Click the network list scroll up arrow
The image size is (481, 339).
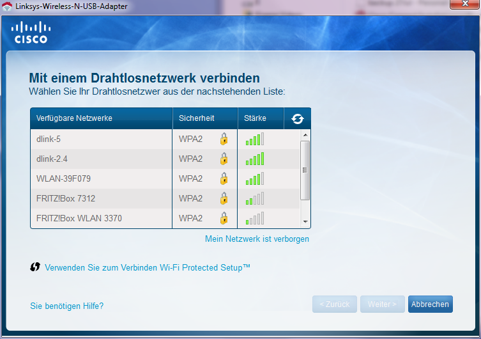click(x=305, y=135)
